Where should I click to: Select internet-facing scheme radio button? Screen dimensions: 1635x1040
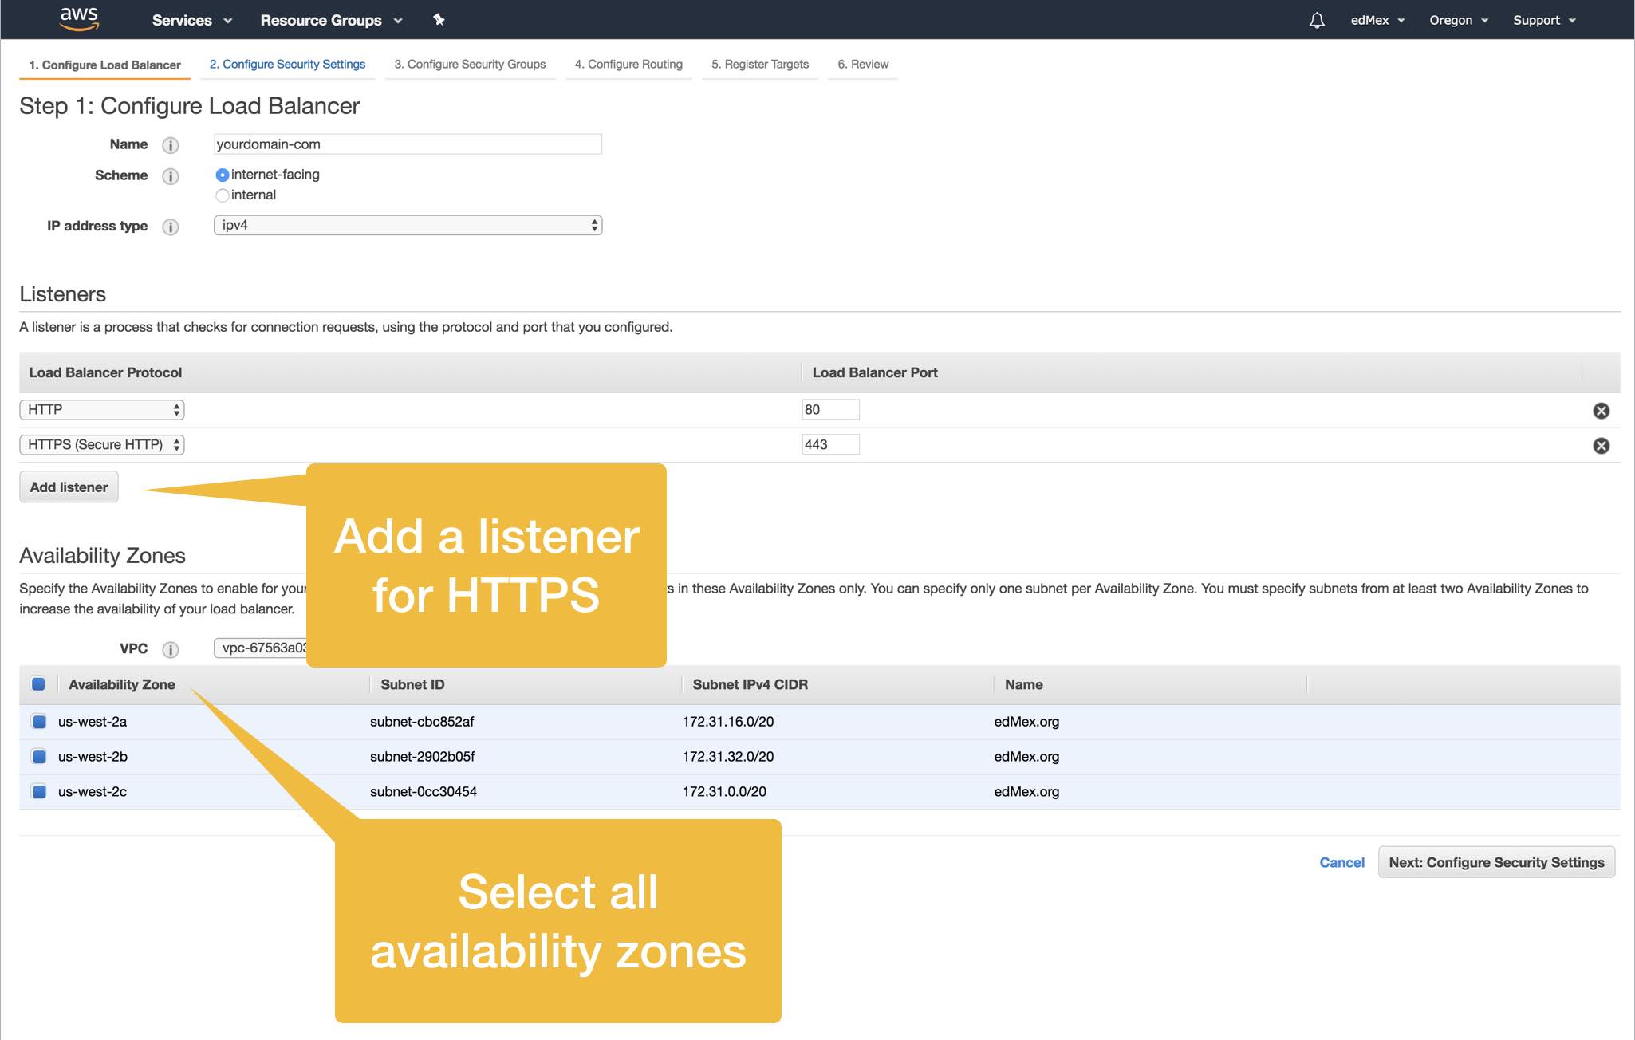click(x=219, y=174)
